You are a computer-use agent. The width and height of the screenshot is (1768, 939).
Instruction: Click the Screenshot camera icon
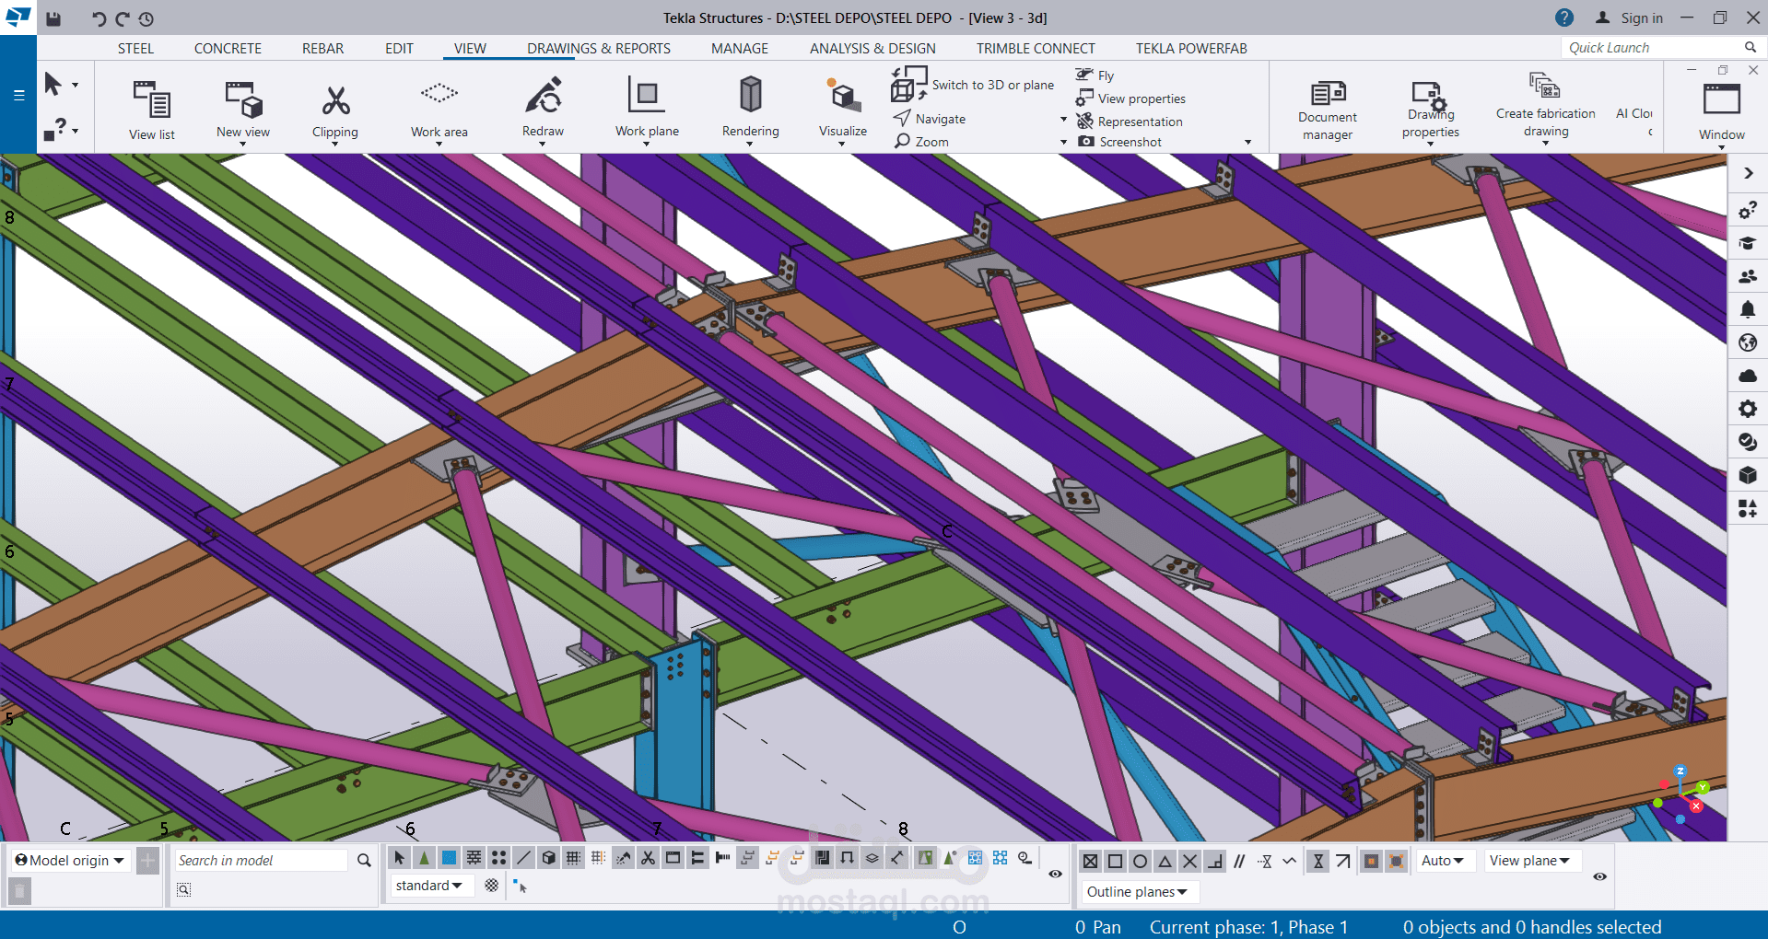1086,142
